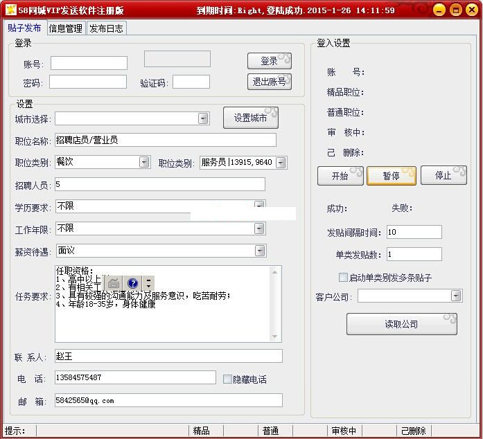Expand the 城市选择 dropdown

coord(203,118)
